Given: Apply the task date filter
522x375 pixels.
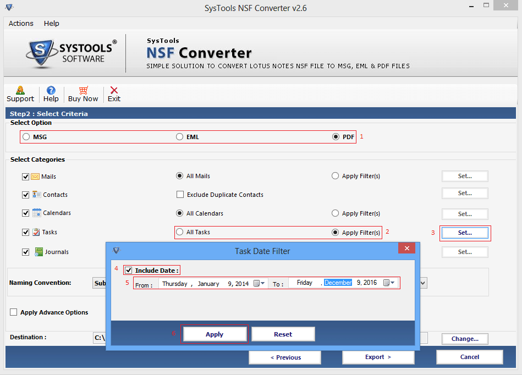Looking at the screenshot, I should (x=215, y=334).
